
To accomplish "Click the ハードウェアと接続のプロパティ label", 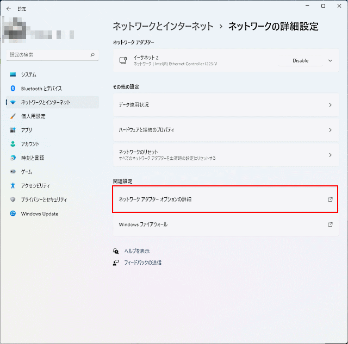I will [146, 130].
